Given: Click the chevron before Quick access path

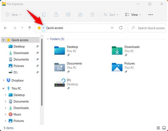Looking at the screenshot, I should pos(44,28).
